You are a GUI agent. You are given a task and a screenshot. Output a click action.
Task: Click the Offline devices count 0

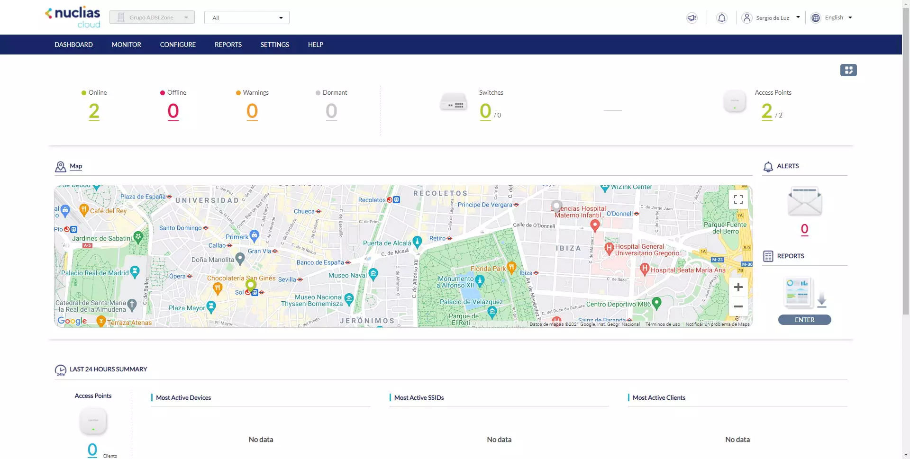[x=173, y=111]
